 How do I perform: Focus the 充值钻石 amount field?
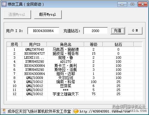[x=95, y=31]
